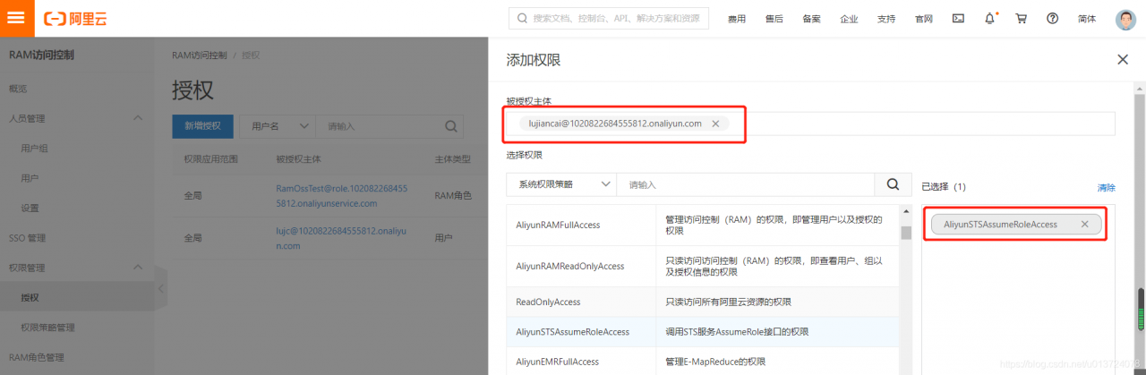Remove lujiancai principal tag
This screenshot has height=375, width=1146.
[715, 124]
